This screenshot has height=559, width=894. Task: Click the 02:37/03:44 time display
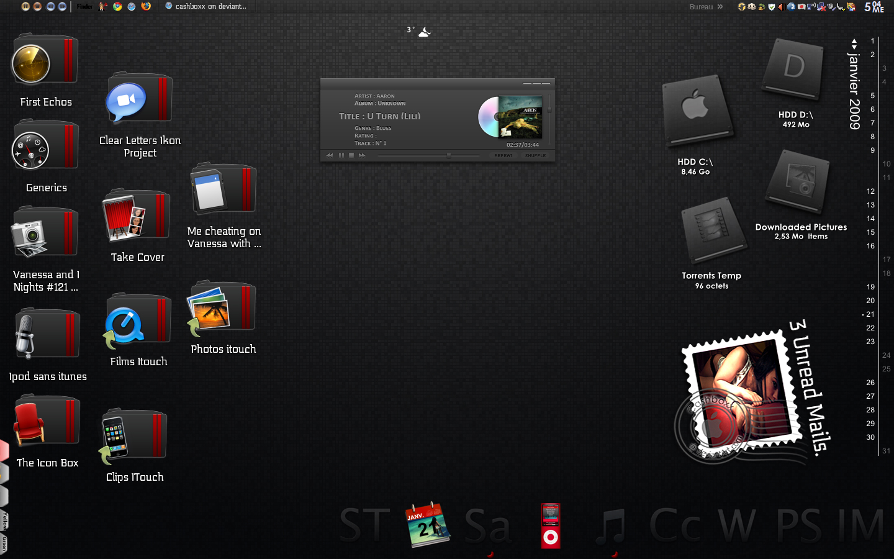point(523,145)
